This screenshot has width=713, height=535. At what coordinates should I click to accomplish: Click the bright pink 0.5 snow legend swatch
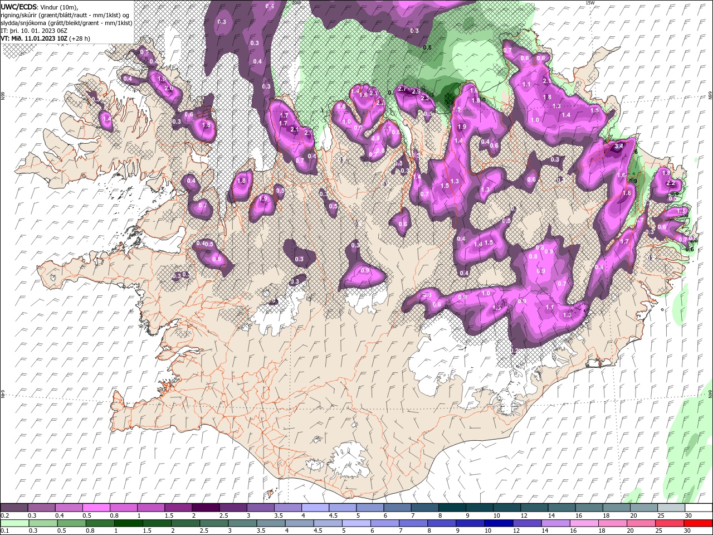coord(96,508)
